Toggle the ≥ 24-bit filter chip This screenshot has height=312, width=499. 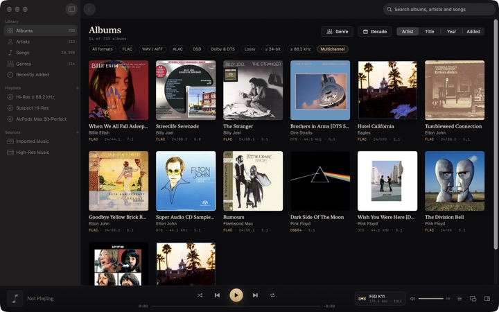(x=273, y=49)
